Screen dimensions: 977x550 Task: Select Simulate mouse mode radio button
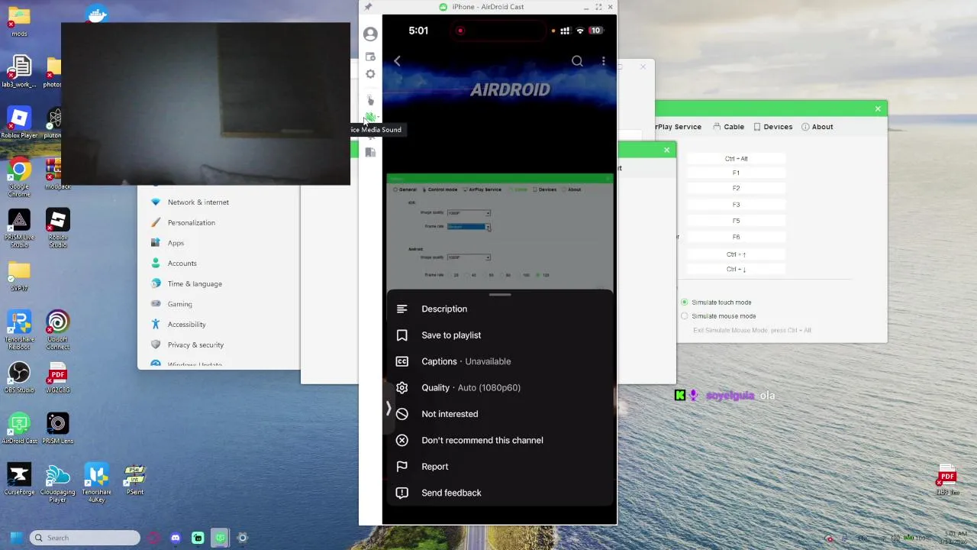685,316
